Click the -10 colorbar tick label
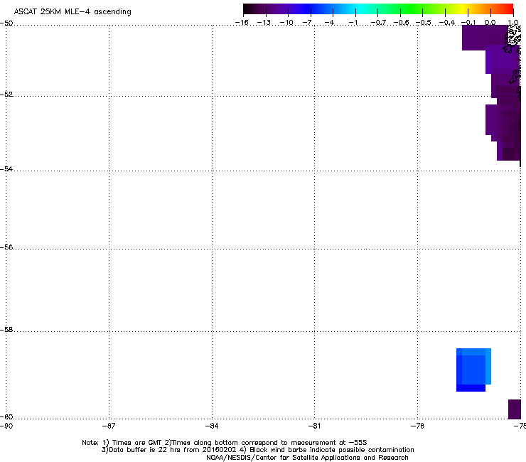526x462 pixels. pos(286,23)
